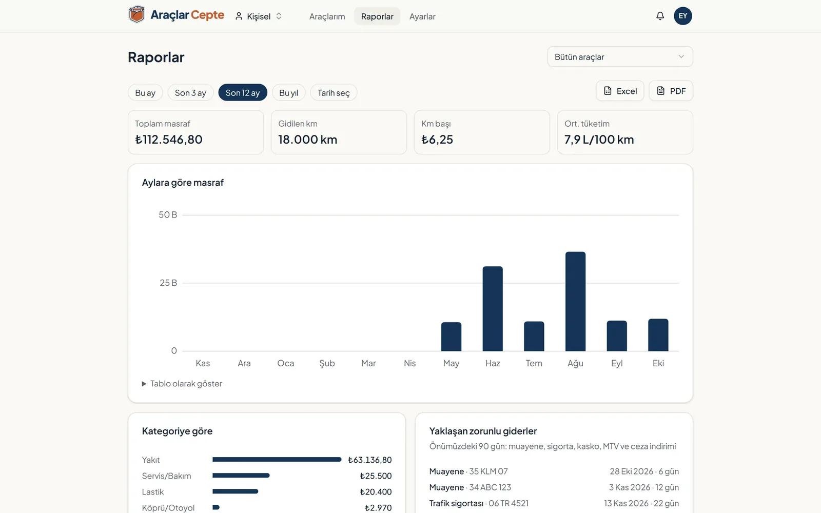This screenshot has width=821, height=513.
Task: Click the Aylara göre masraf chart title
Action: (x=183, y=183)
